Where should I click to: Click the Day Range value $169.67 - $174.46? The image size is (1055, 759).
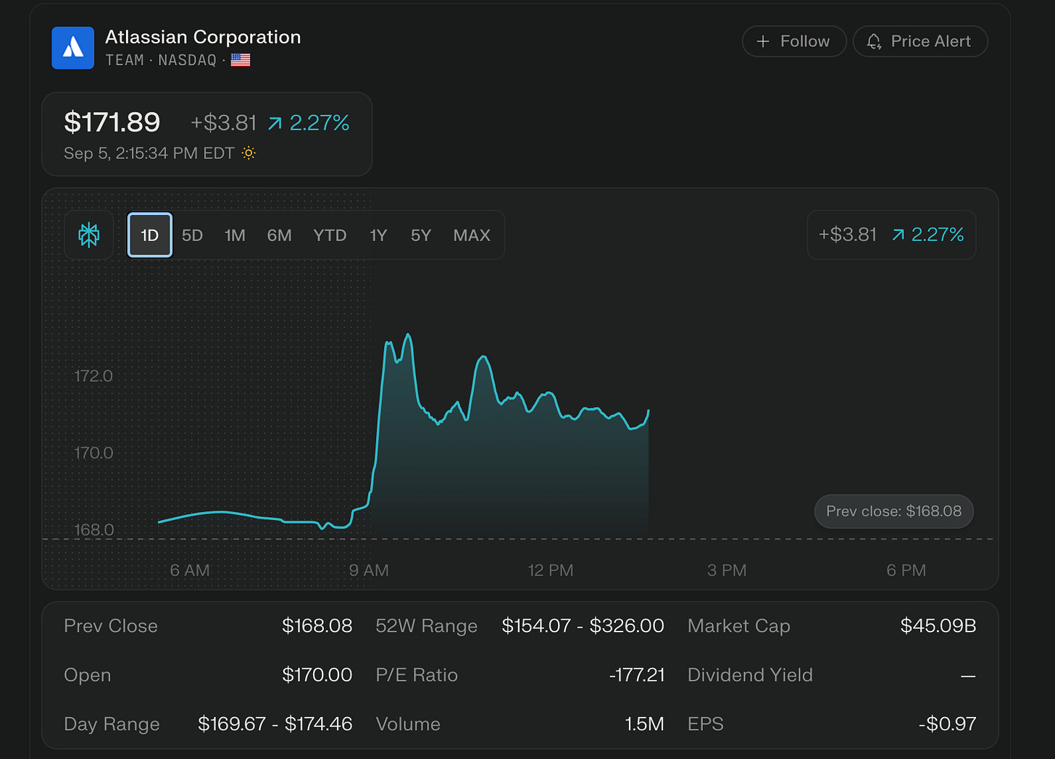[x=275, y=724]
